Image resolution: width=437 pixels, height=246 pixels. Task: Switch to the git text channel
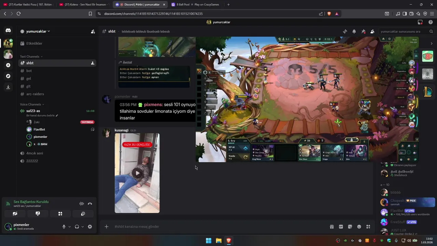57,86
